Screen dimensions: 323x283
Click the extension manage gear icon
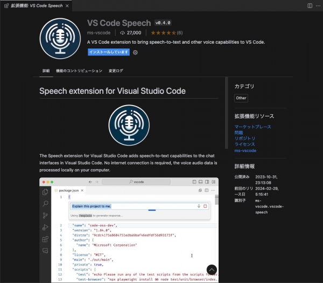click(x=135, y=52)
